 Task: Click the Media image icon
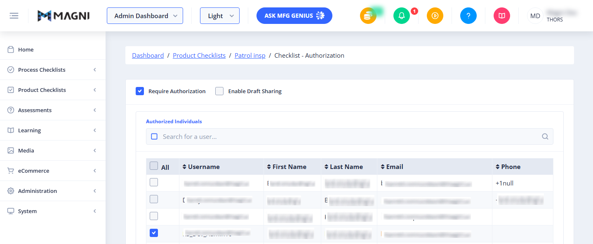coord(11,150)
